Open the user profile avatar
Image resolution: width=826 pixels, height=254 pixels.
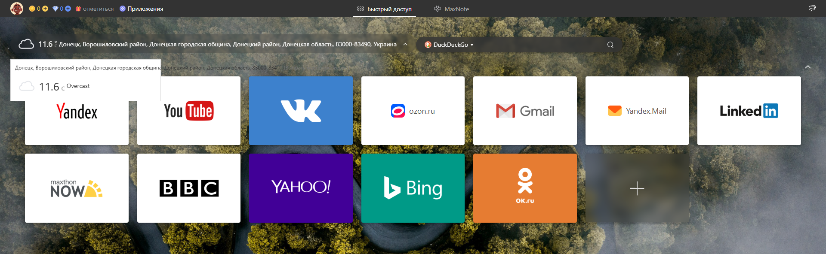coord(17,8)
